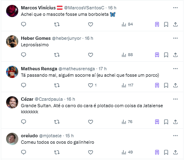This screenshot has height=160, width=186.
Task: Reply to Matheus Rensga's tweet
Action: pyautogui.click(x=24, y=85)
